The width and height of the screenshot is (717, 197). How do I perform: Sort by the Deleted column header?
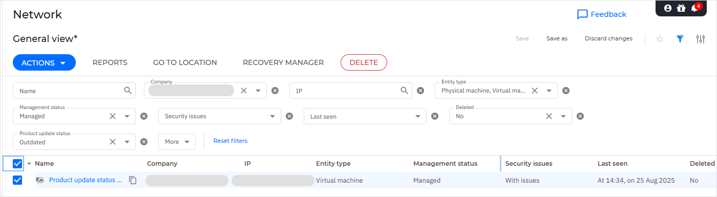(702, 164)
